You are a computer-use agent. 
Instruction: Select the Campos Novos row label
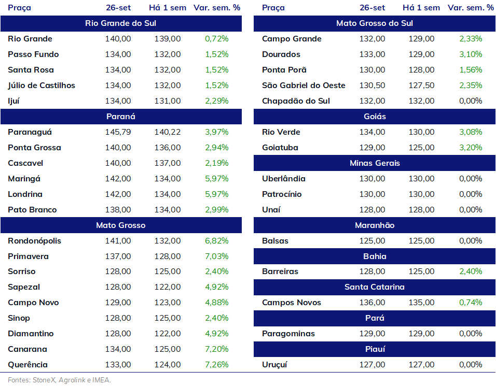coord(292,303)
